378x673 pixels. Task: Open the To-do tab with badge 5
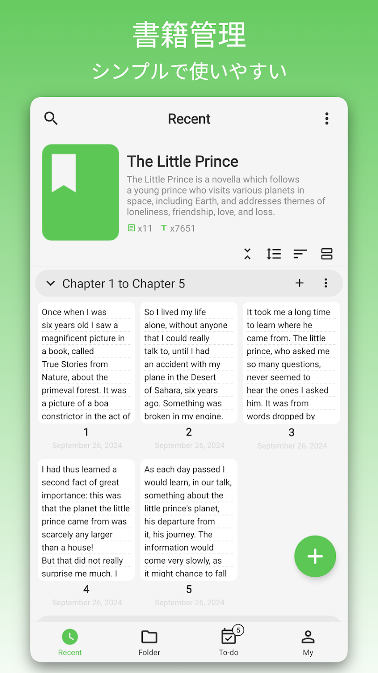[x=229, y=642]
